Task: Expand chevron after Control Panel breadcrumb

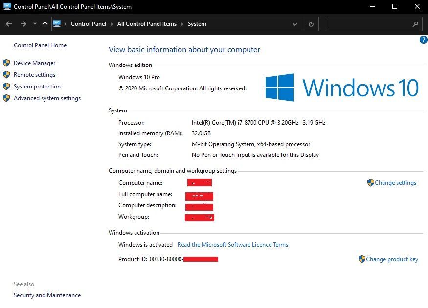Action: click(112, 24)
